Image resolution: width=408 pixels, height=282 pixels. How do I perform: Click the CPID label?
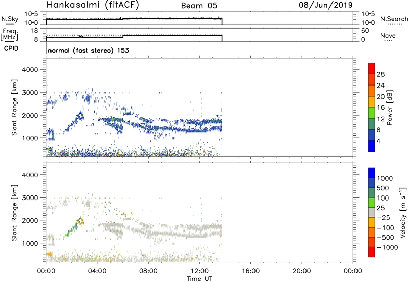click(x=11, y=48)
